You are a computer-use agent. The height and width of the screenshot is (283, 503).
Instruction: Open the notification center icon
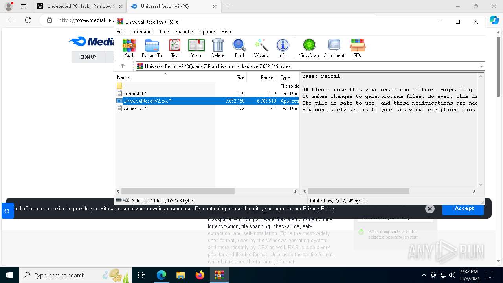click(490, 275)
